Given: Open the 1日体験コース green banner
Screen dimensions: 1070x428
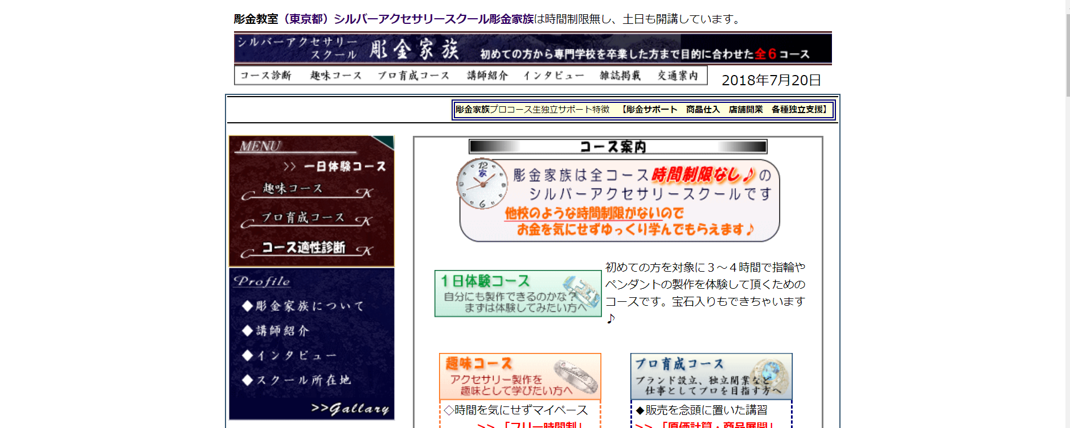Looking at the screenshot, I should (518, 293).
